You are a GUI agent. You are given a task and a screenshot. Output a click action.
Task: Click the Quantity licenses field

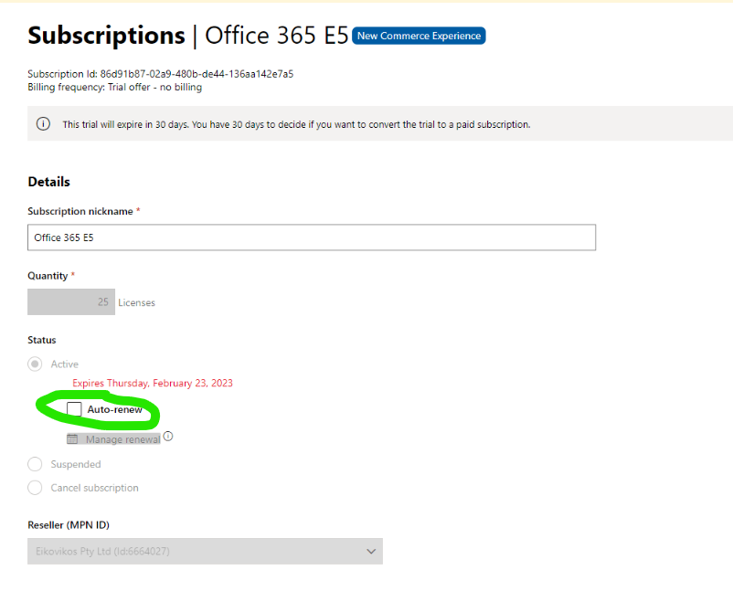pos(71,301)
